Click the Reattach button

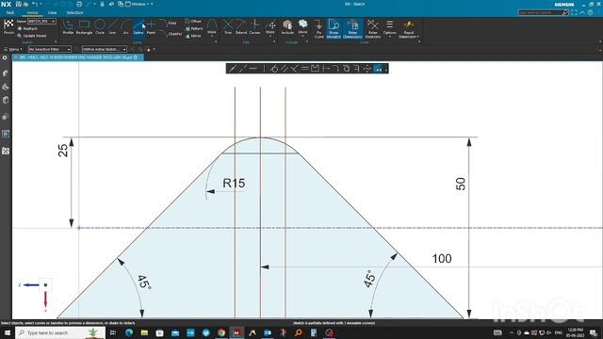point(28,28)
